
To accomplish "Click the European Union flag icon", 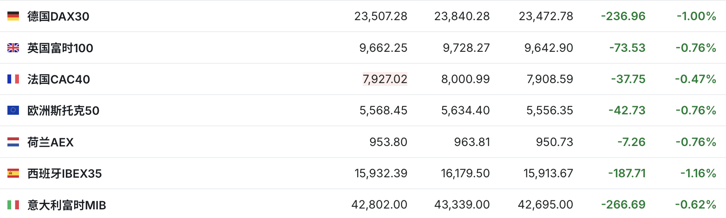I will pos(13,110).
